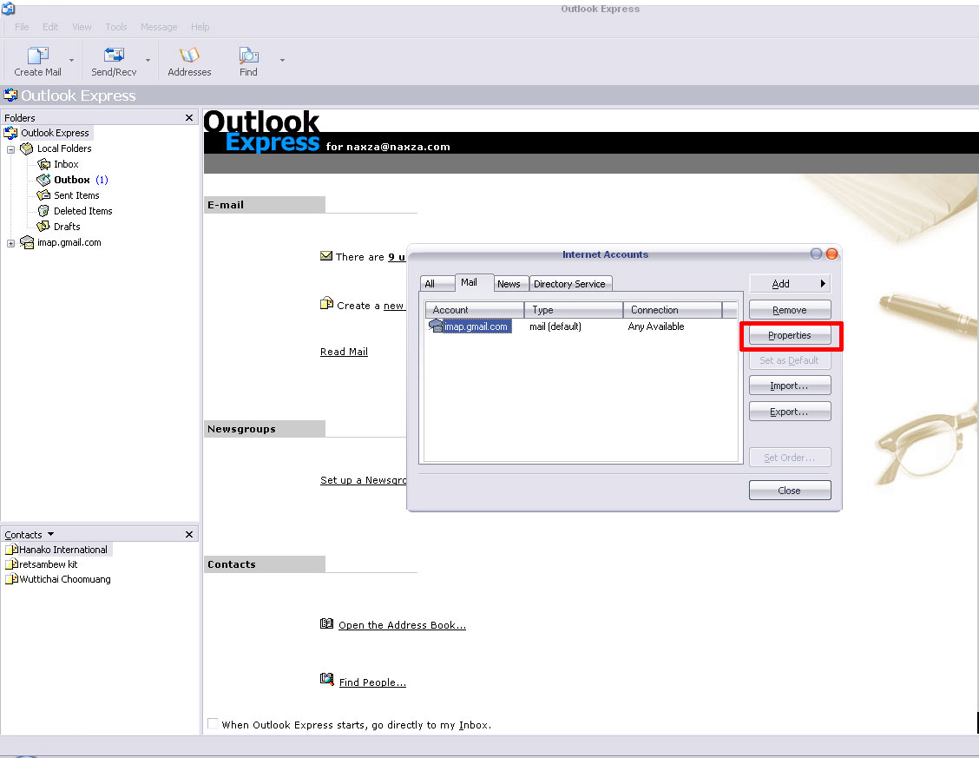
Task: Open the Message menu
Action: coord(159,27)
